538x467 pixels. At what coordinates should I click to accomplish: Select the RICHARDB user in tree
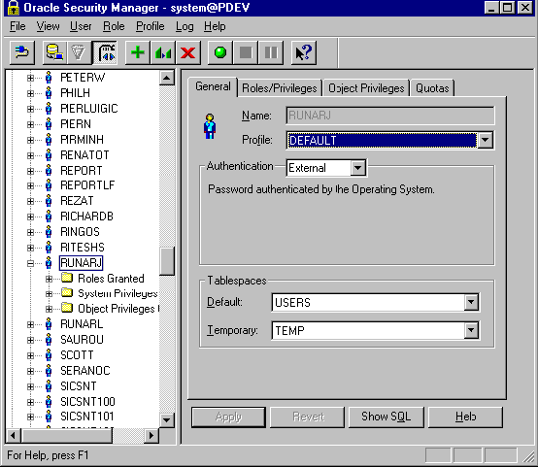[x=86, y=217]
